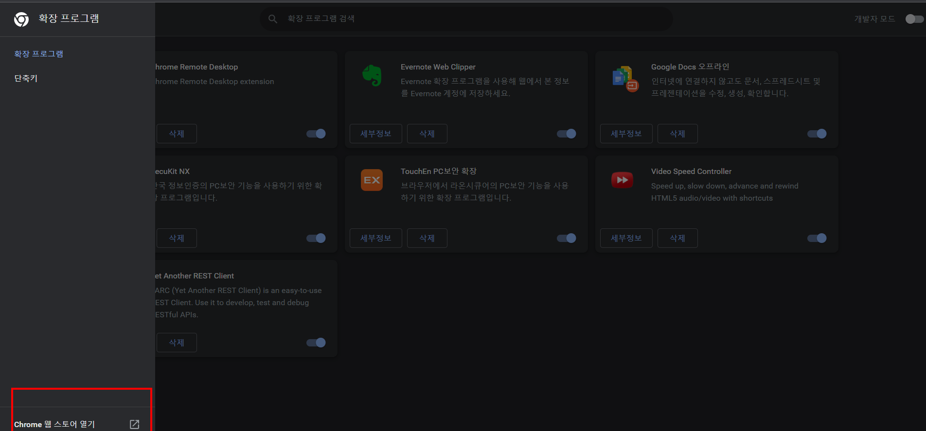The height and width of the screenshot is (431, 926).
Task: Click the Video Speed Controller icon
Action: click(622, 180)
